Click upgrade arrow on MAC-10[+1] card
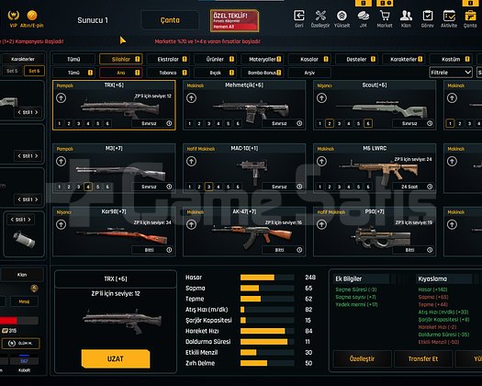Image resolution: width=482 pixels, height=386 pixels. 191,162
